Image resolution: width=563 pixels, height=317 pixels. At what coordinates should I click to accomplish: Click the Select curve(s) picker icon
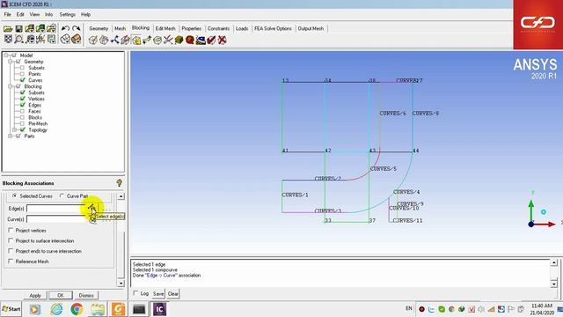[x=92, y=219]
